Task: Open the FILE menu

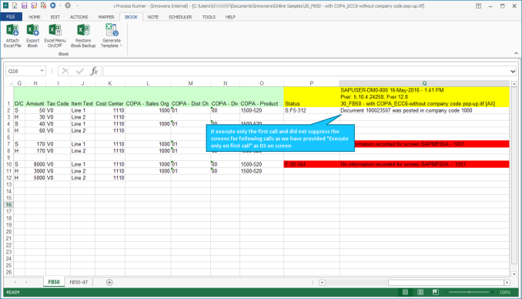Action: [x=11, y=17]
